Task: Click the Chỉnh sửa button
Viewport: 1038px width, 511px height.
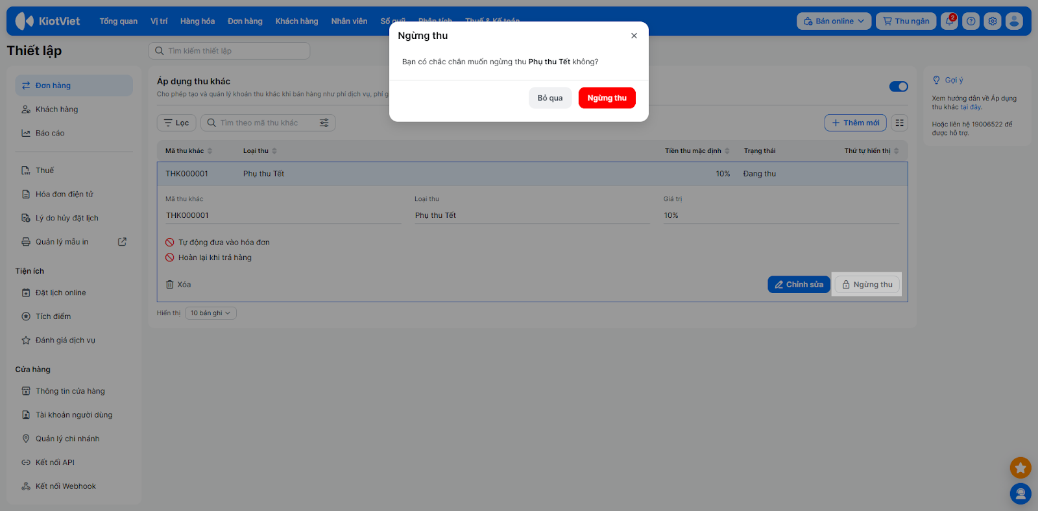Action: point(799,285)
